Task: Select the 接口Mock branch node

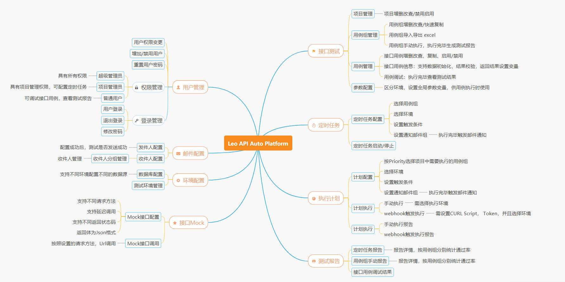Action: pyautogui.click(x=189, y=223)
